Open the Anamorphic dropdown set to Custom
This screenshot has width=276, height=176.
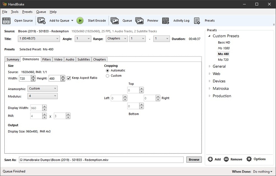point(42,89)
